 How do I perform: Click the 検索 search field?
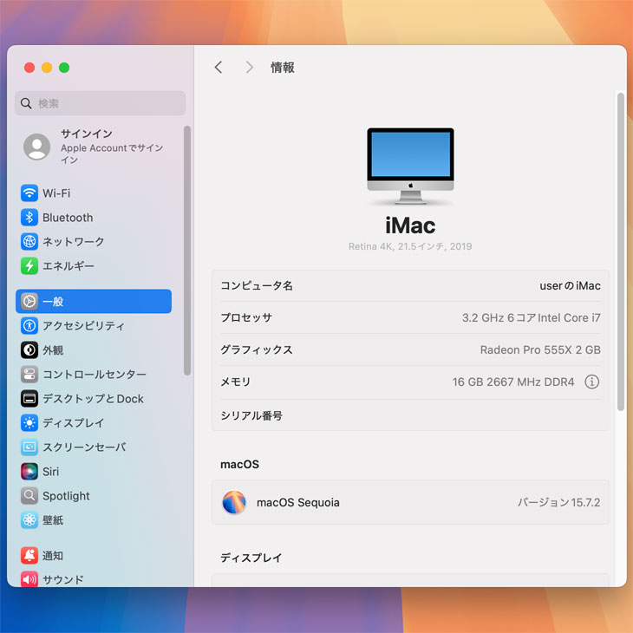[100, 104]
